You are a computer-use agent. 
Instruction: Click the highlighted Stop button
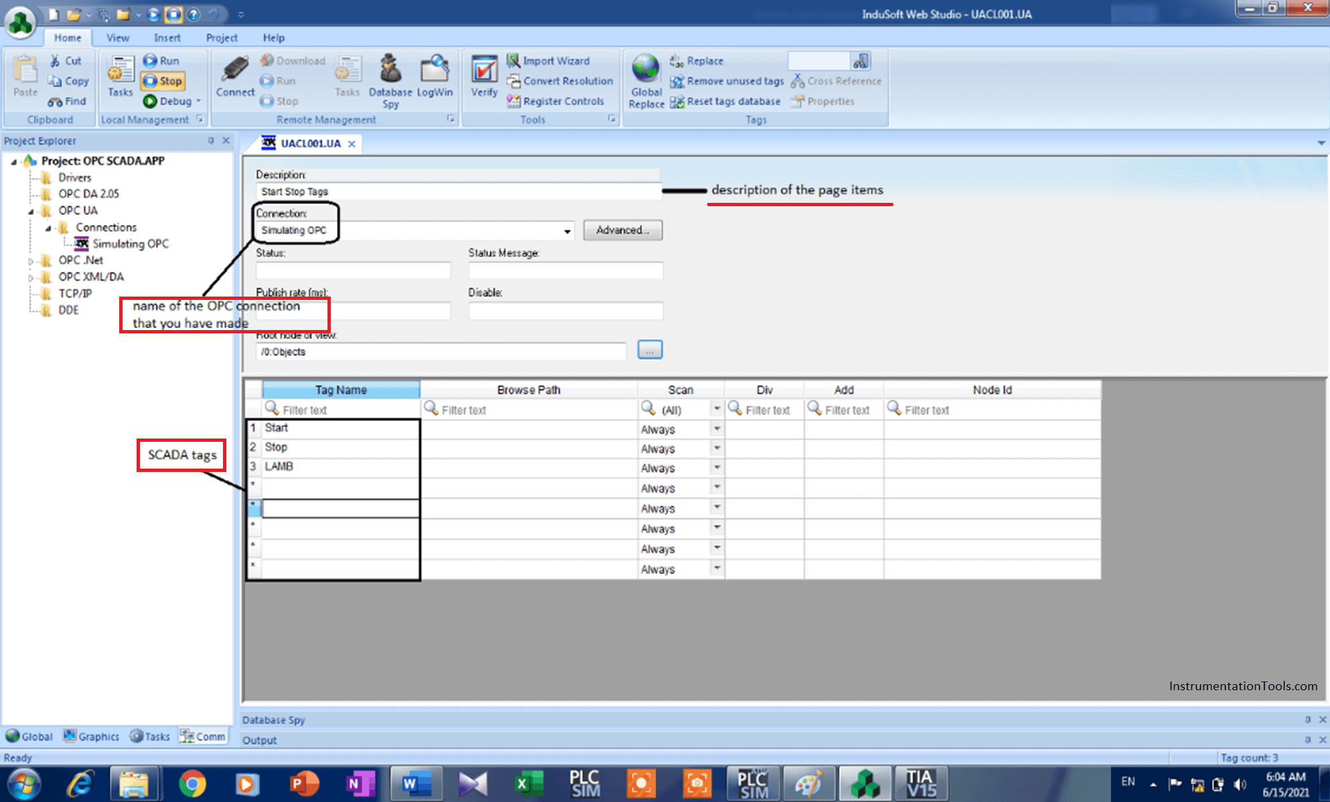(x=163, y=81)
